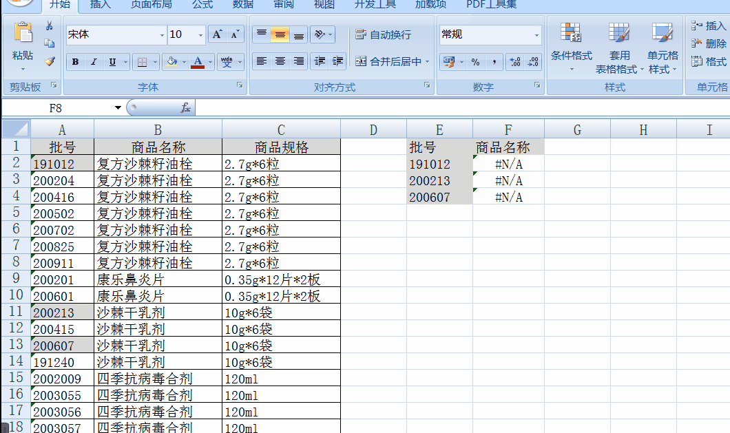Align text to bottom
Viewport: 730px width, 433px height.
pyautogui.click(x=298, y=34)
